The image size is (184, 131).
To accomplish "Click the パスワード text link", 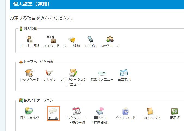I will [51, 46].
